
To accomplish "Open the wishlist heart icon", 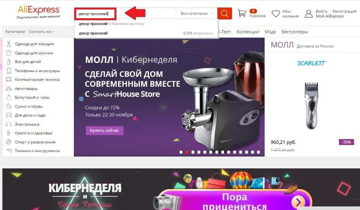I will click(276, 14).
